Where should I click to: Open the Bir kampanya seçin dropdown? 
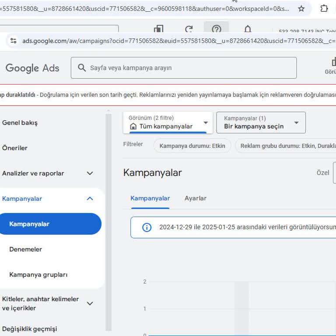tap(261, 122)
